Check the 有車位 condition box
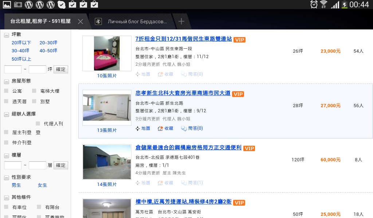The image size is (373, 218). [7, 207]
